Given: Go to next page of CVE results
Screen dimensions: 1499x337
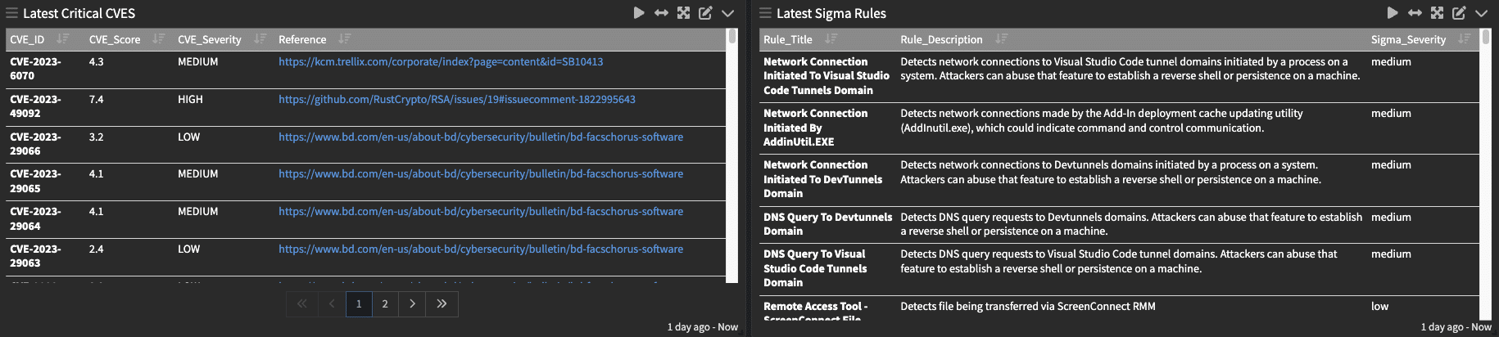Looking at the screenshot, I should coord(412,304).
